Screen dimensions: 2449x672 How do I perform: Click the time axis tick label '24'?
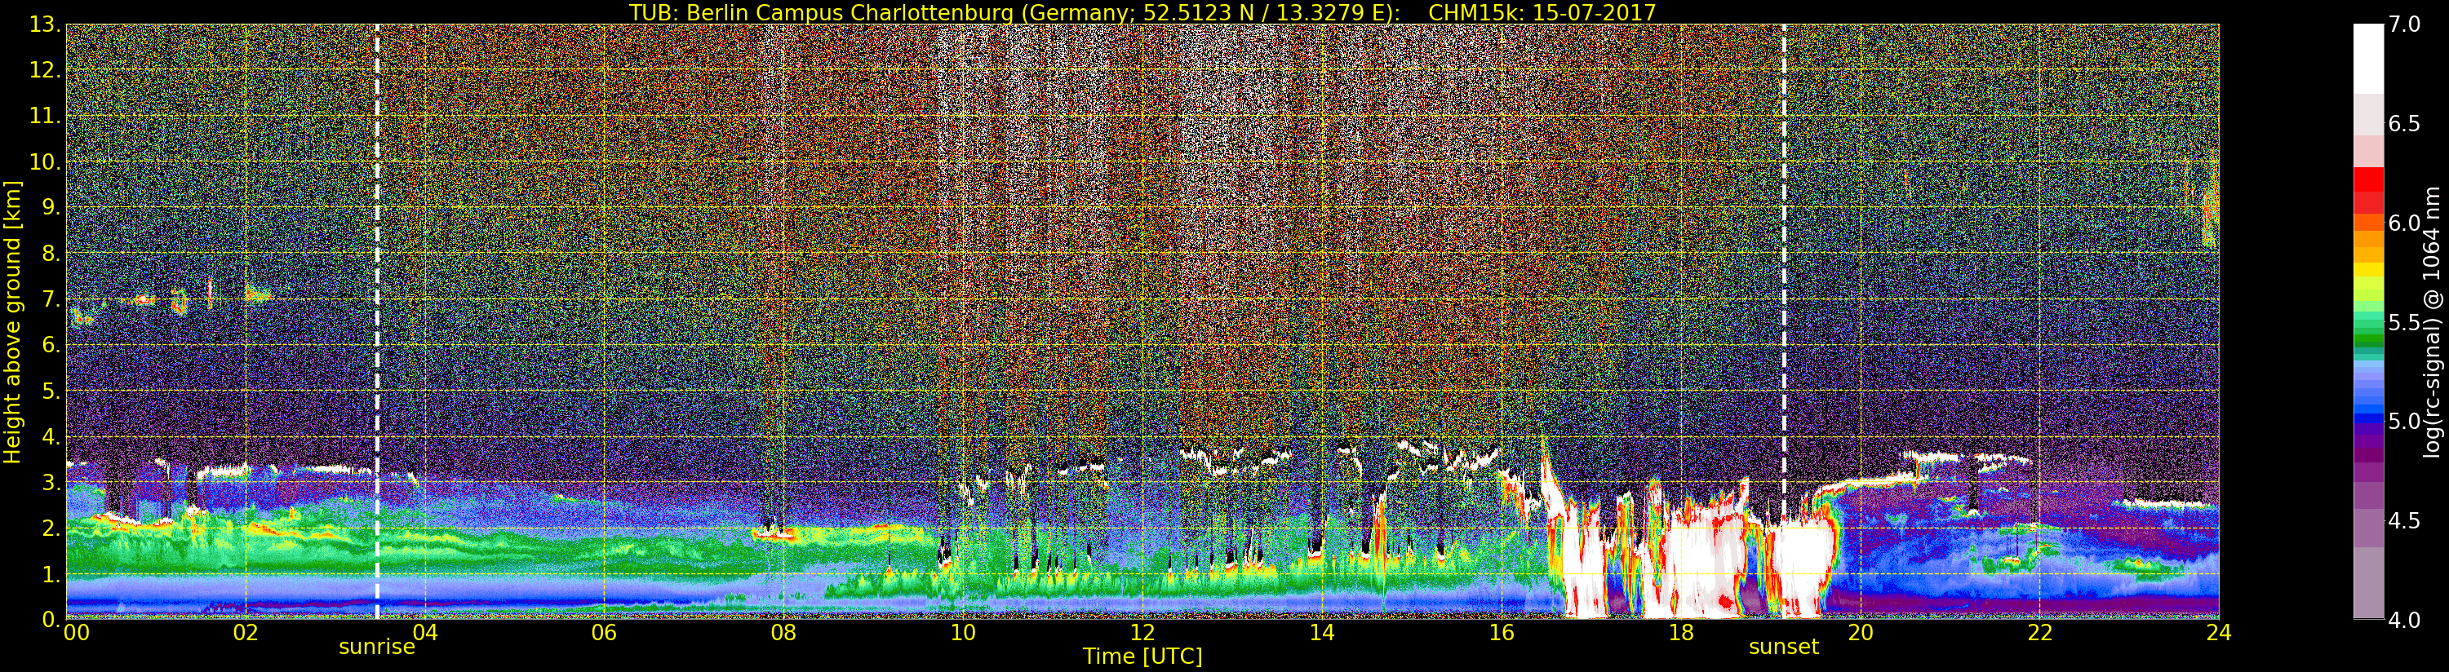2219,632
